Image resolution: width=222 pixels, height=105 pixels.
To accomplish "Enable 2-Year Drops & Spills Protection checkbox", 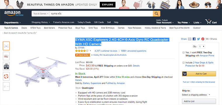I will tap(183, 63).
